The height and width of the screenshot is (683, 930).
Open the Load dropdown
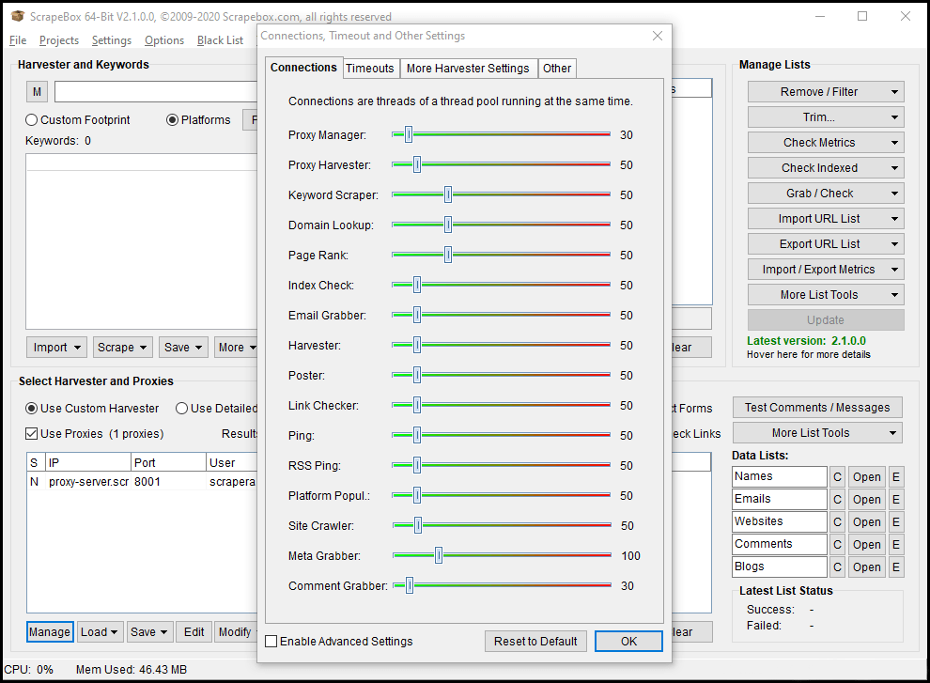[x=100, y=631]
